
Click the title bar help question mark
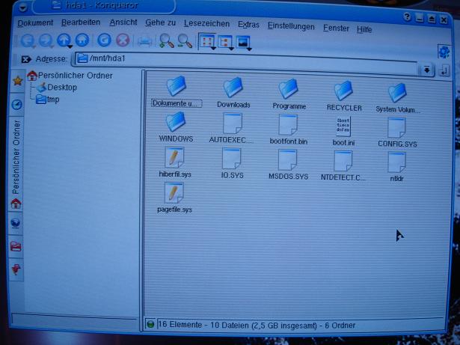(407, 17)
